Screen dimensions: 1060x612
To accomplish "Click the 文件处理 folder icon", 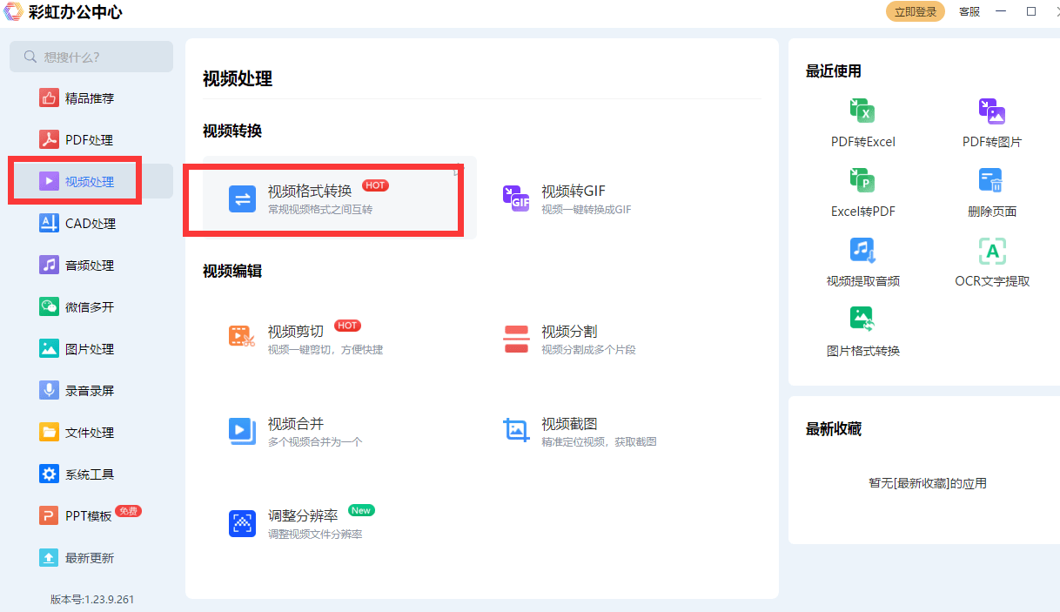I will [x=49, y=432].
